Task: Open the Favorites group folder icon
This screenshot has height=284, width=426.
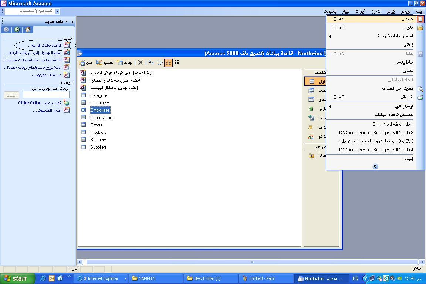Action: tap(312, 156)
